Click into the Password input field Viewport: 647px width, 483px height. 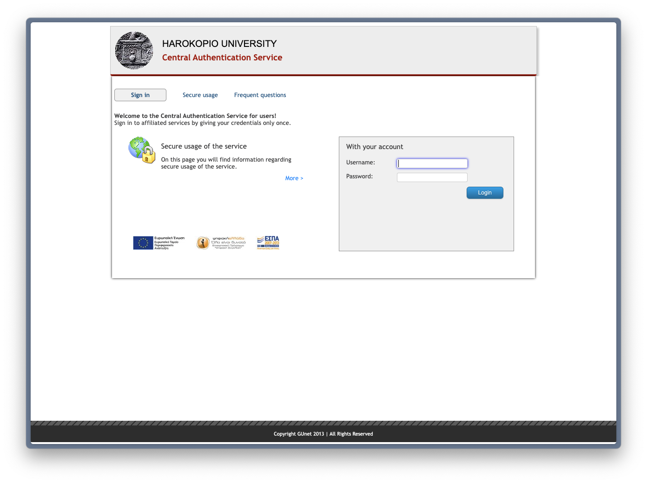click(432, 177)
